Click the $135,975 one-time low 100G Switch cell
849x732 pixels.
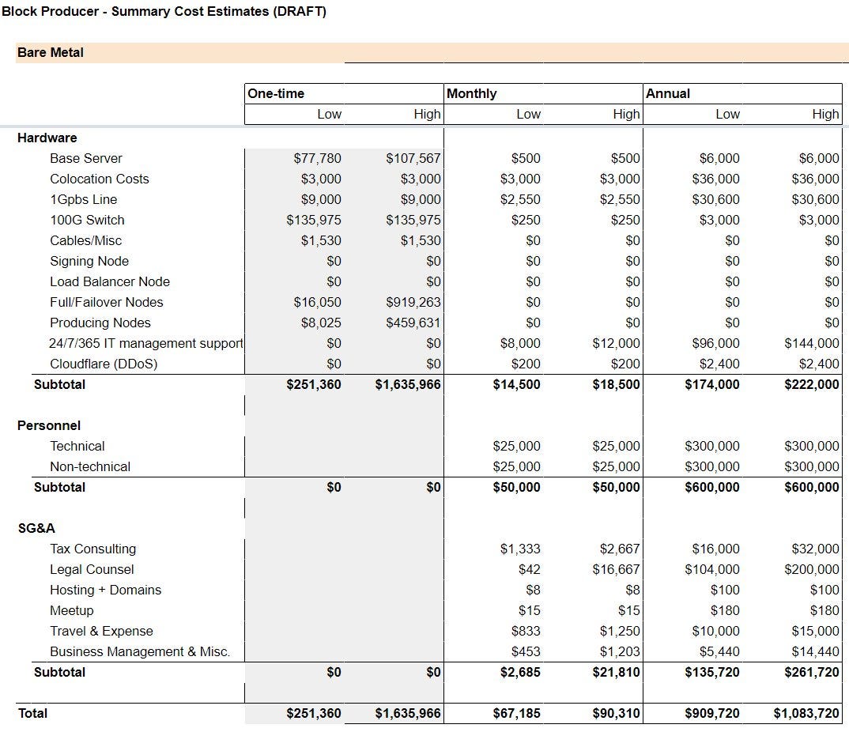tap(314, 220)
